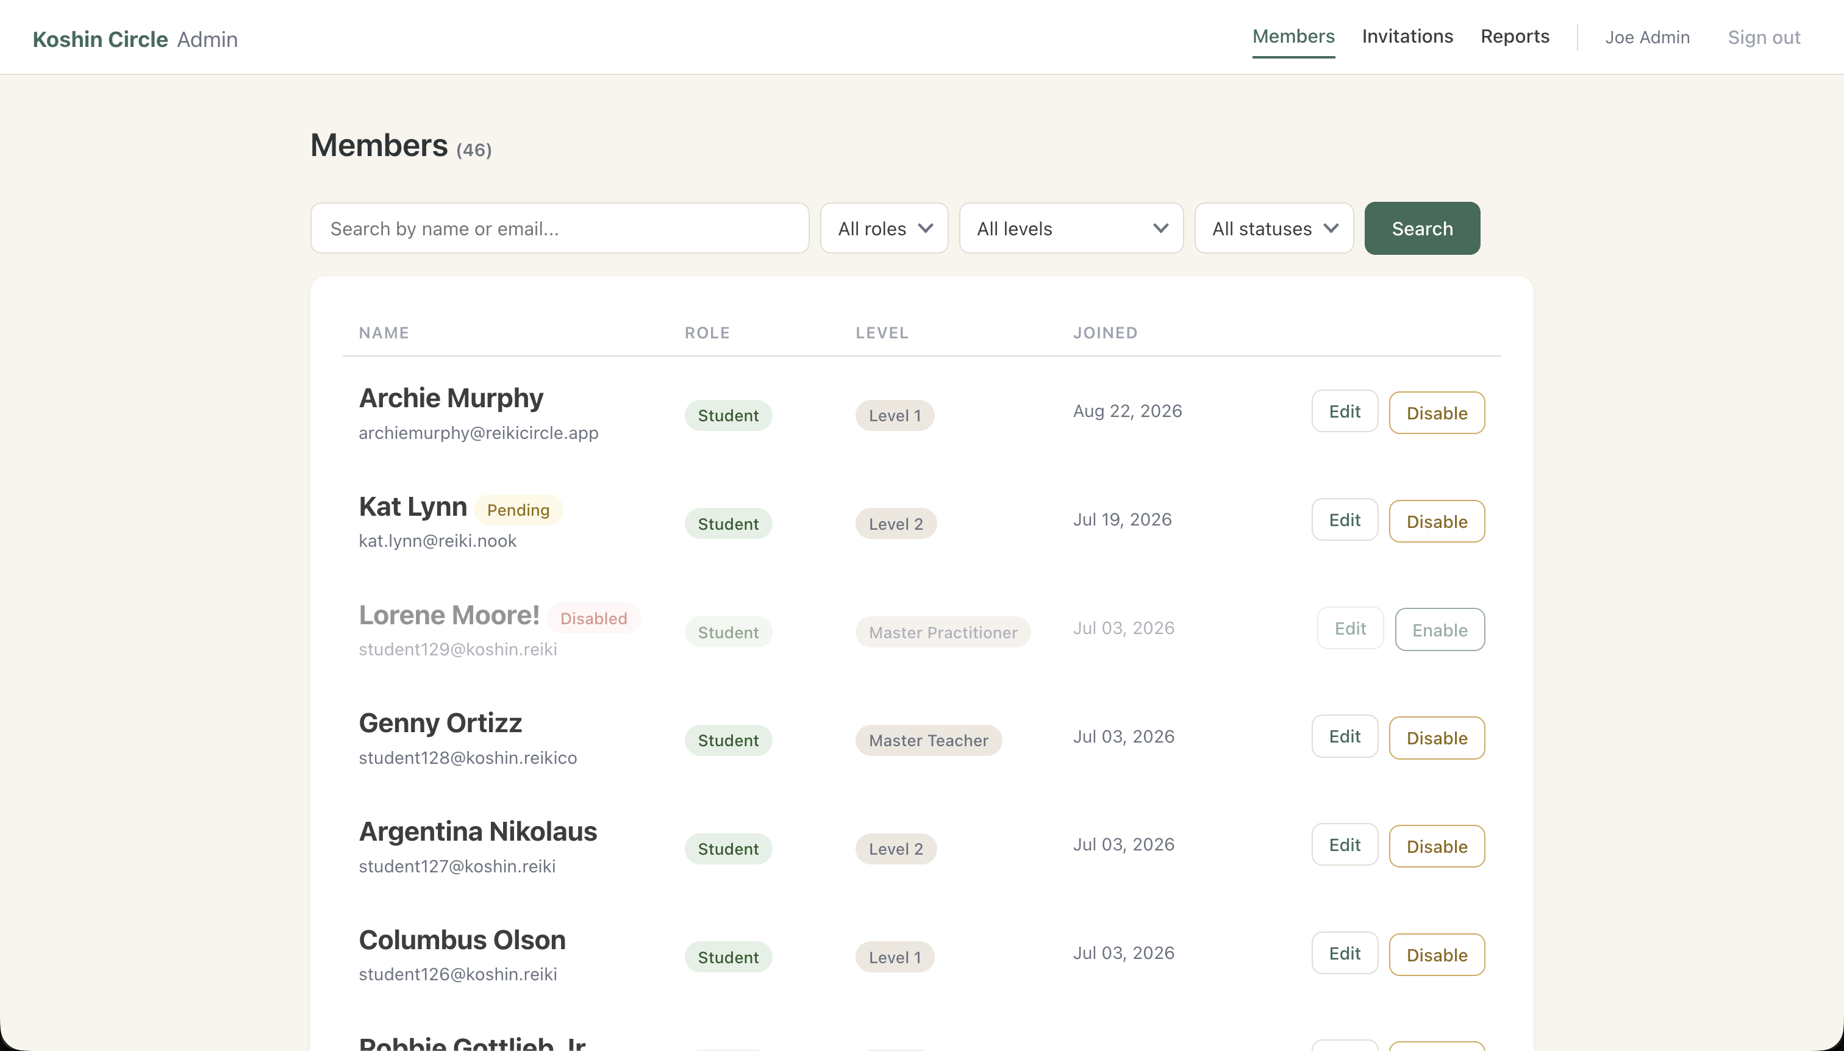Click the Master Practitioner level badge

(x=943, y=632)
